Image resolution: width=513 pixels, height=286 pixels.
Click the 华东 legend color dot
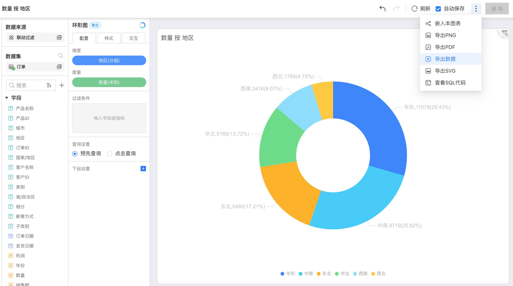(x=283, y=274)
